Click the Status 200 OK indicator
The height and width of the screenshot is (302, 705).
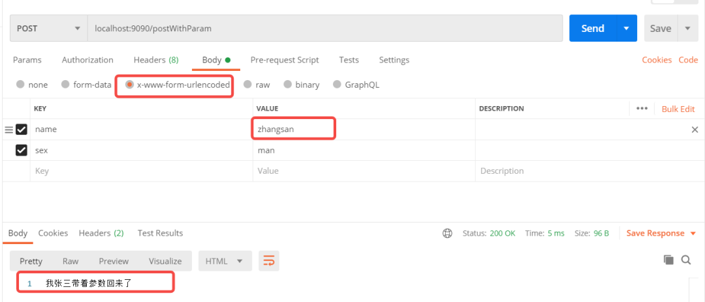[x=489, y=234]
